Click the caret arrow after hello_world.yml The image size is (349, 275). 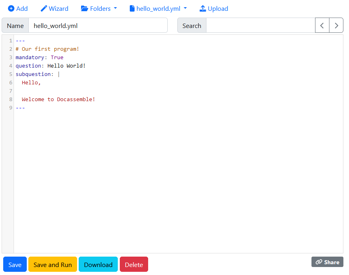(184, 8)
